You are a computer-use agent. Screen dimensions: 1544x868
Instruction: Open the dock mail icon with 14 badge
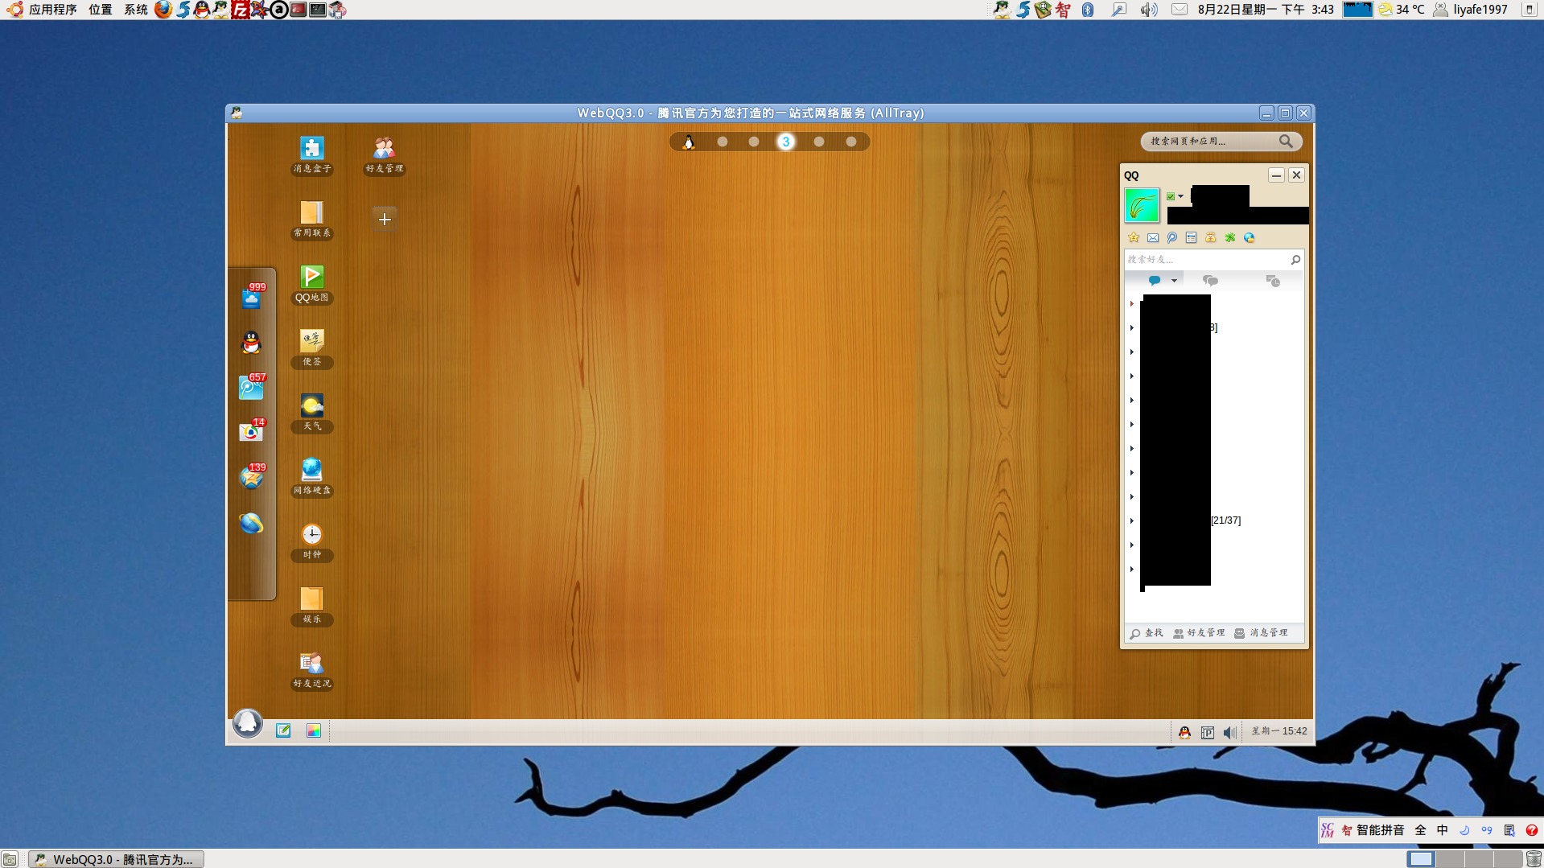click(252, 431)
